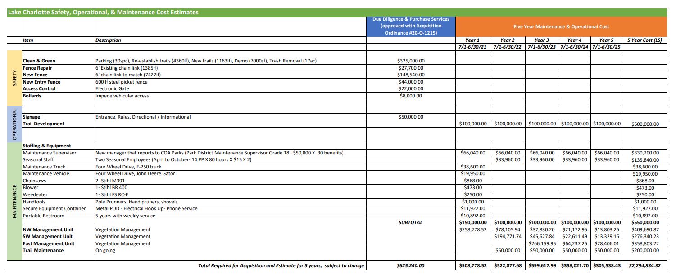Image resolution: width=676 pixels, height=278 pixels.
Task: Click the Clean & Green item cell
Action: tap(39, 61)
